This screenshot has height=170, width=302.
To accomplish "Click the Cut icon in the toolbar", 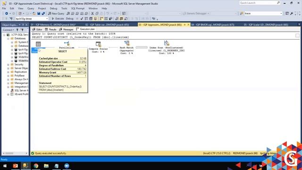I will (x=92, y=14).
